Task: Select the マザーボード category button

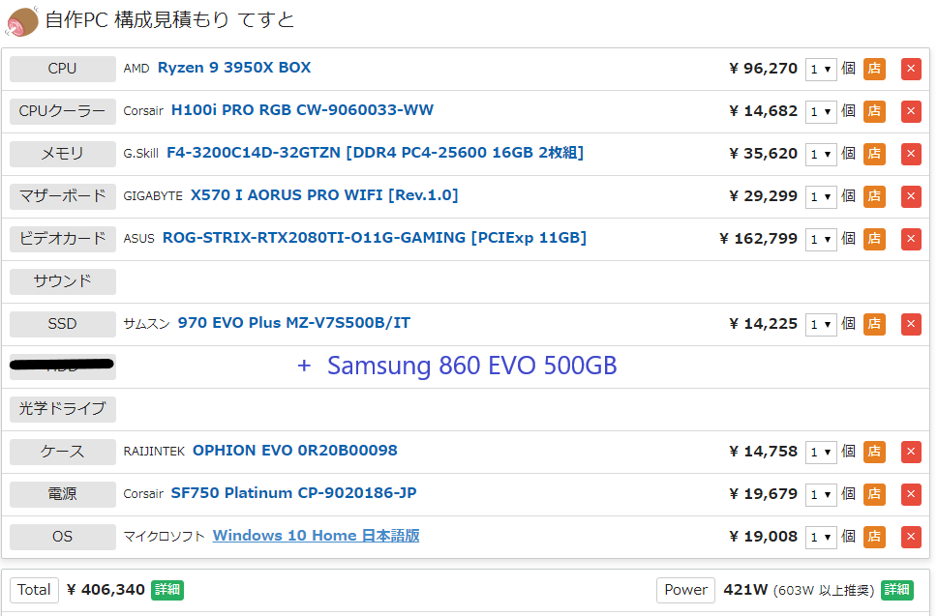Action: (x=63, y=196)
